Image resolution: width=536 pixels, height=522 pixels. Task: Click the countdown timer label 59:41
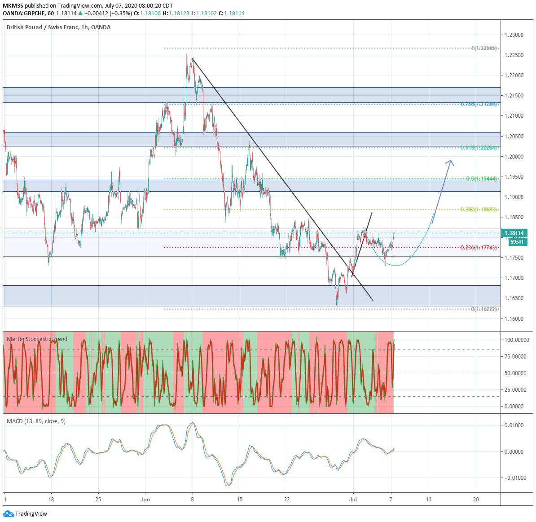coord(517,242)
